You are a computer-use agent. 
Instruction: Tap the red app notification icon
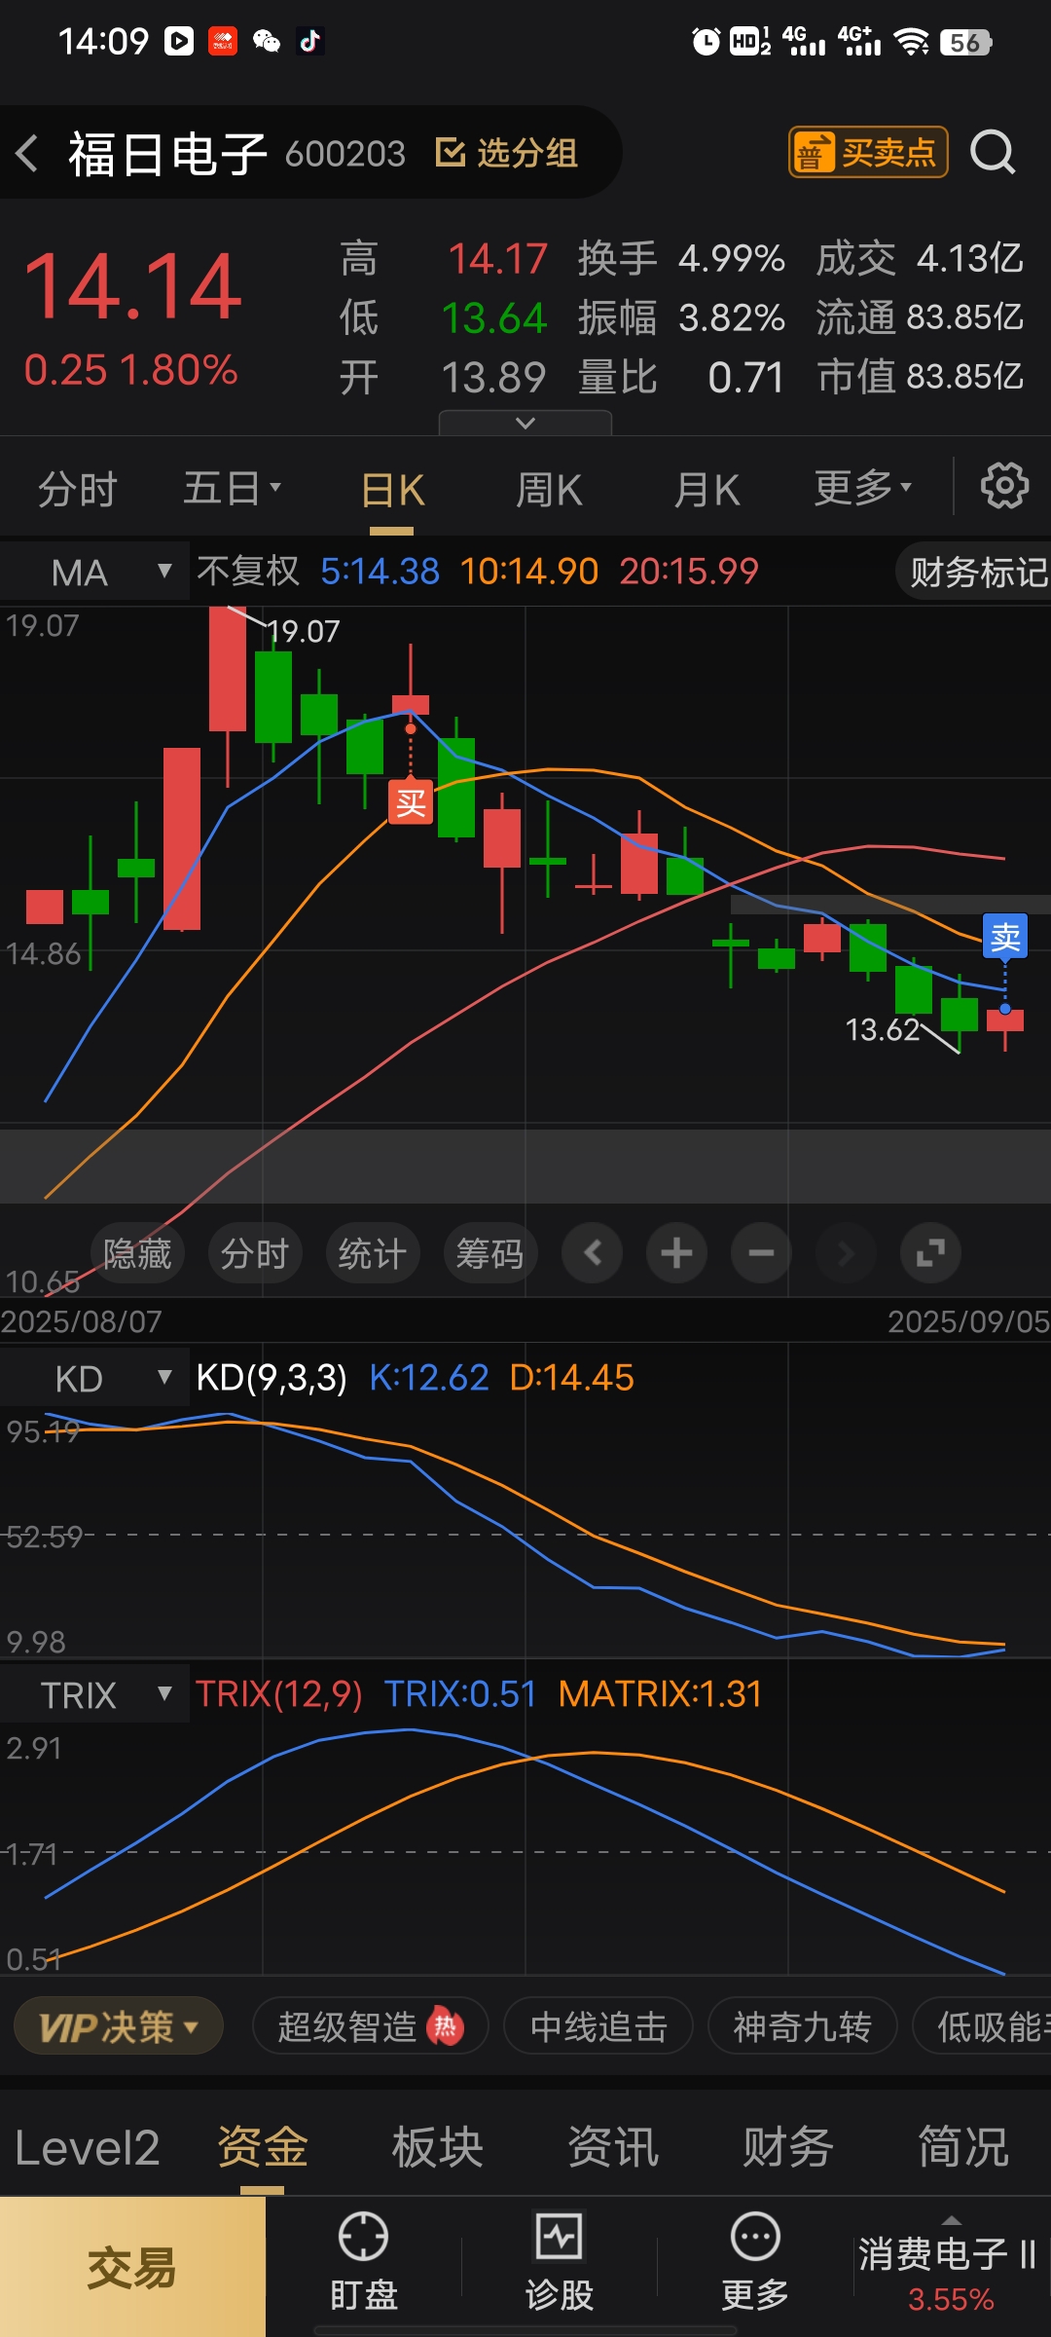(223, 41)
